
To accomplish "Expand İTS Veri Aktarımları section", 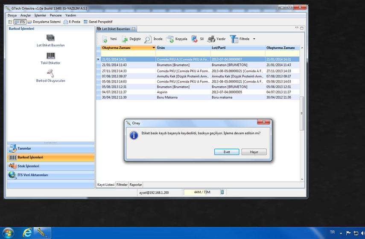I will pyautogui.click(x=51, y=175).
